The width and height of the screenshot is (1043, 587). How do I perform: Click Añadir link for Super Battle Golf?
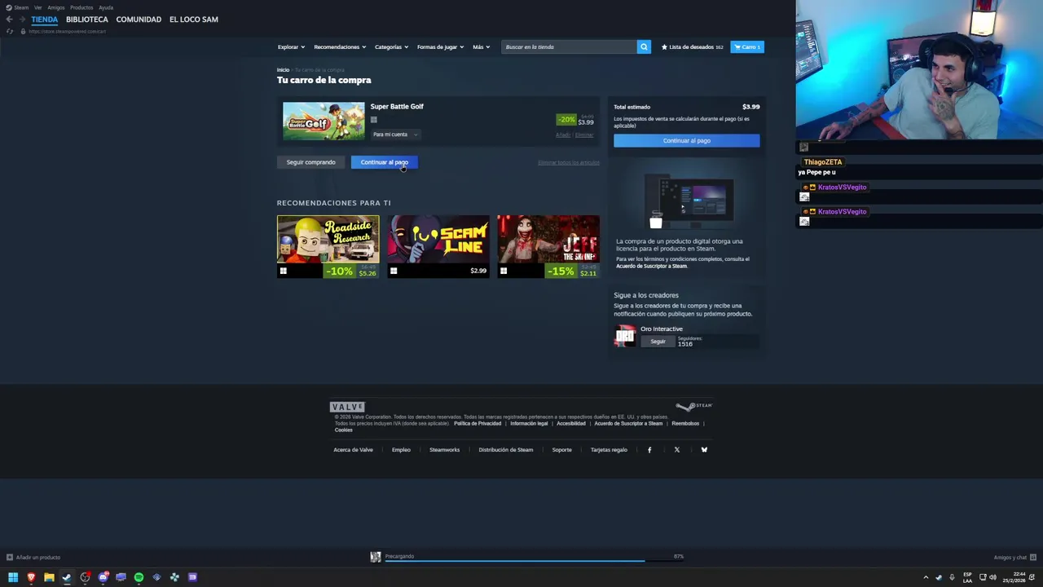(x=563, y=135)
